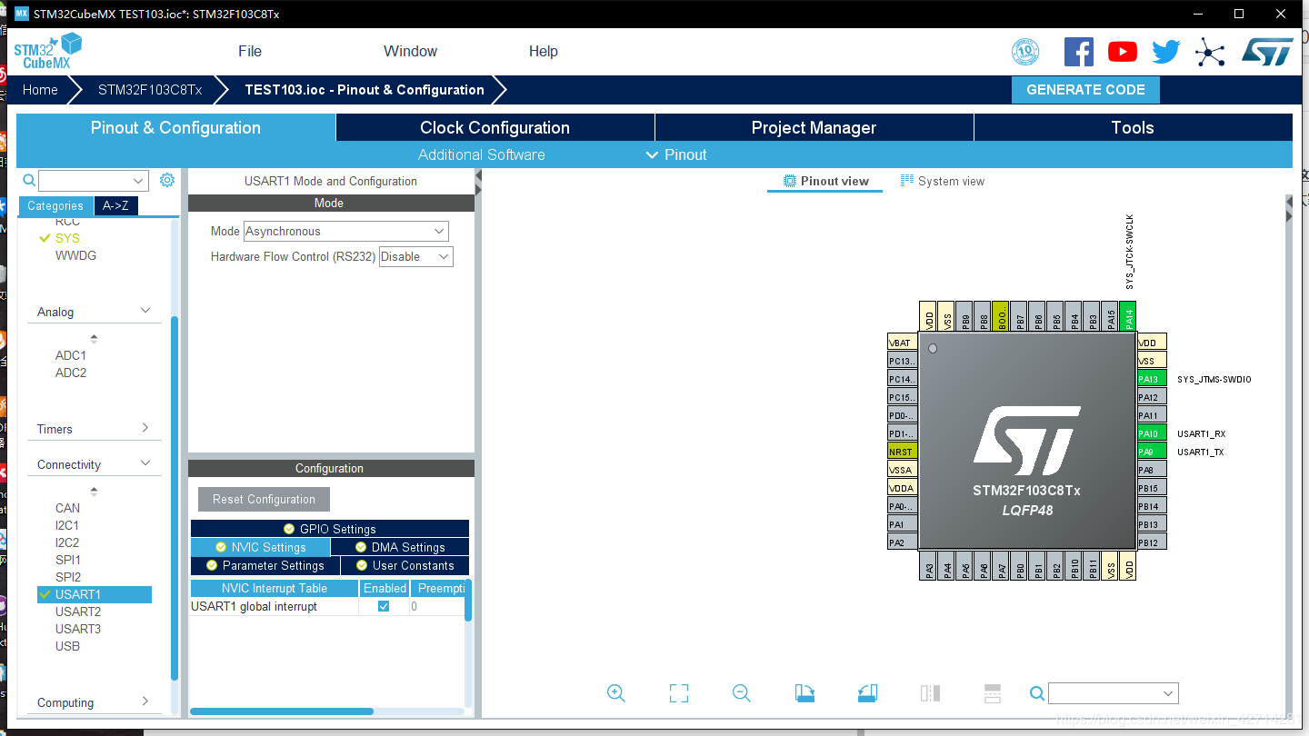Open the Pinout dropdown menu
1309x736 pixels.
pos(676,154)
